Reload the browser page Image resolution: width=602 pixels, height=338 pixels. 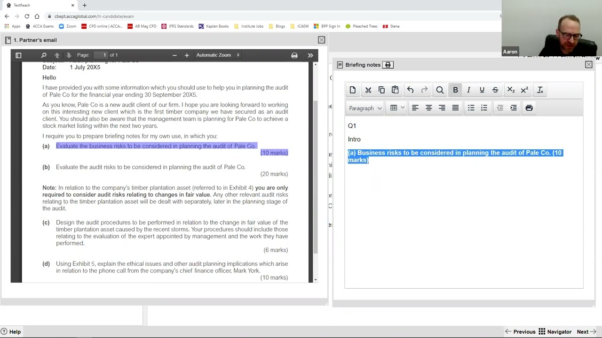click(x=27, y=16)
